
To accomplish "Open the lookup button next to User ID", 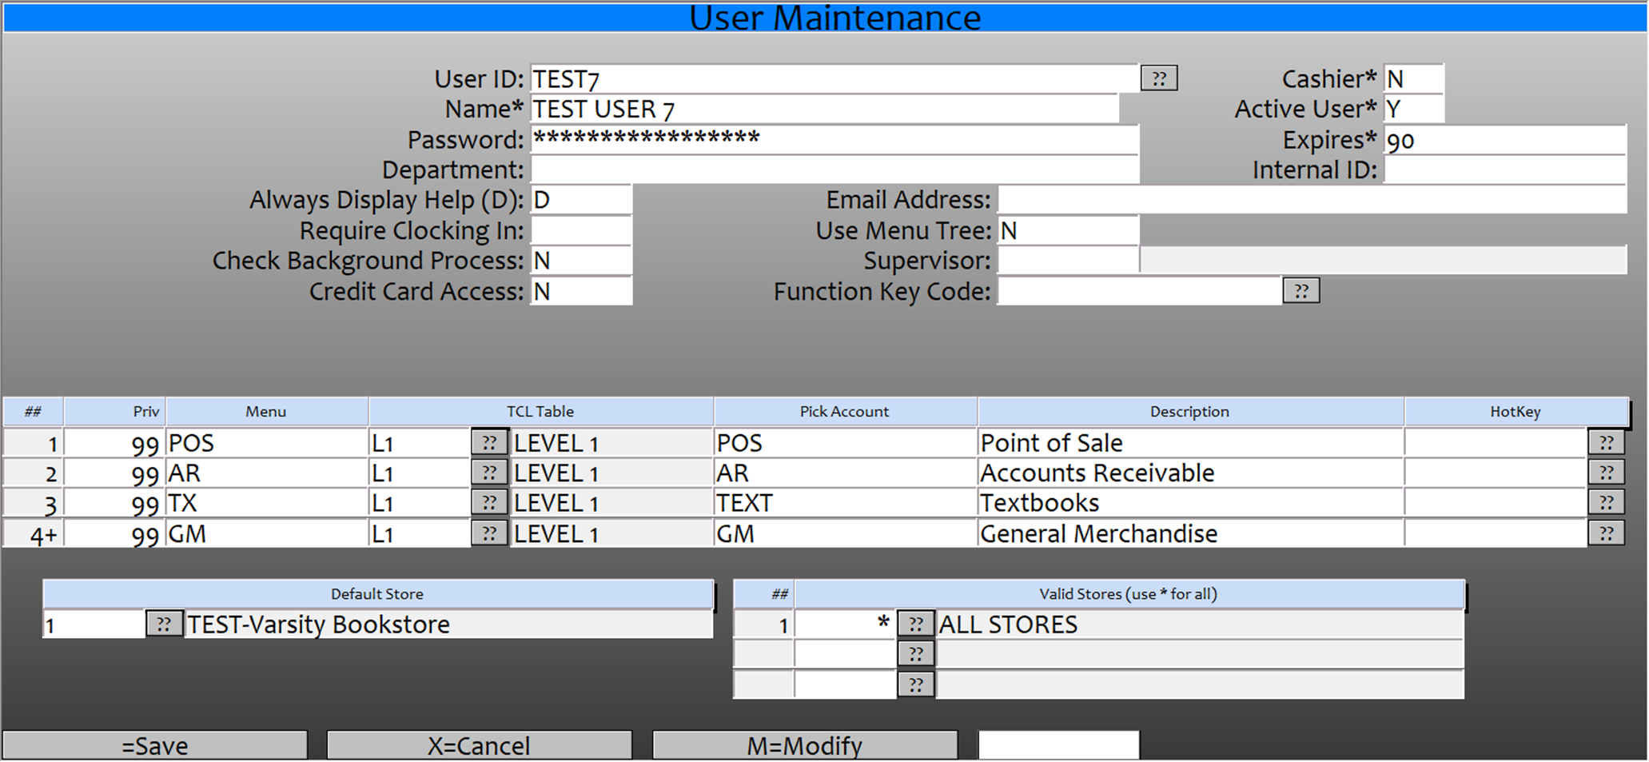I will click(x=1158, y=78).
